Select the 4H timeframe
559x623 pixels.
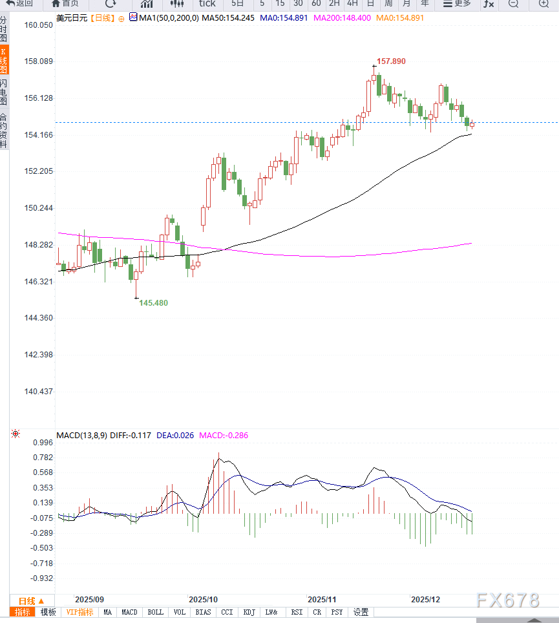(x=352, y=4)
